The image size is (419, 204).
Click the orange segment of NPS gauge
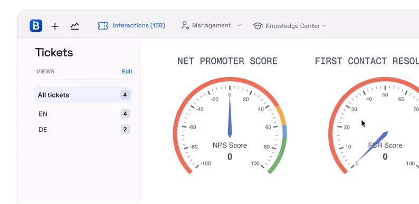click(x=281, y=115)
